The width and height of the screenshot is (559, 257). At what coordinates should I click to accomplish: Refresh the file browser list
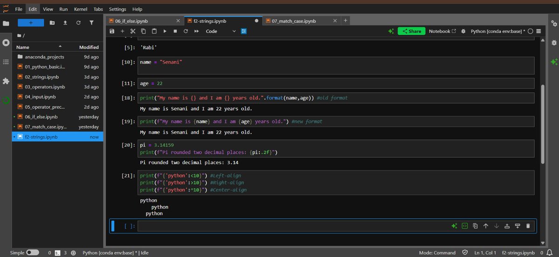(x=78, y=22)
